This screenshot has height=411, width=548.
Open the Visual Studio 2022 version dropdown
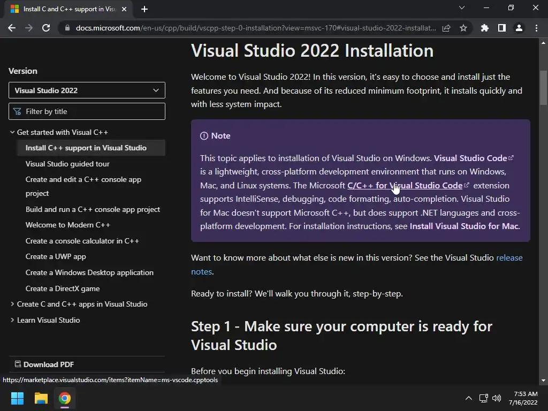click(87, 90)
